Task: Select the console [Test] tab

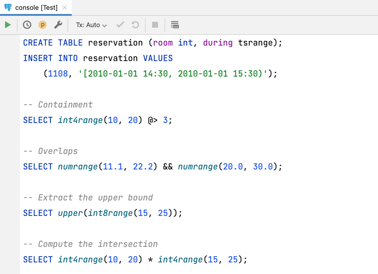Action: [x=36, y=8]
